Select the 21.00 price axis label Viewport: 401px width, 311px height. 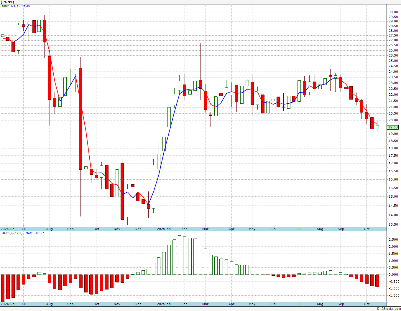click(393, 107)
